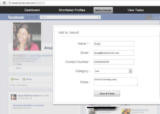Click the search magnifier icon
Viewport: 160px width, 114px height.
[99, 17]
